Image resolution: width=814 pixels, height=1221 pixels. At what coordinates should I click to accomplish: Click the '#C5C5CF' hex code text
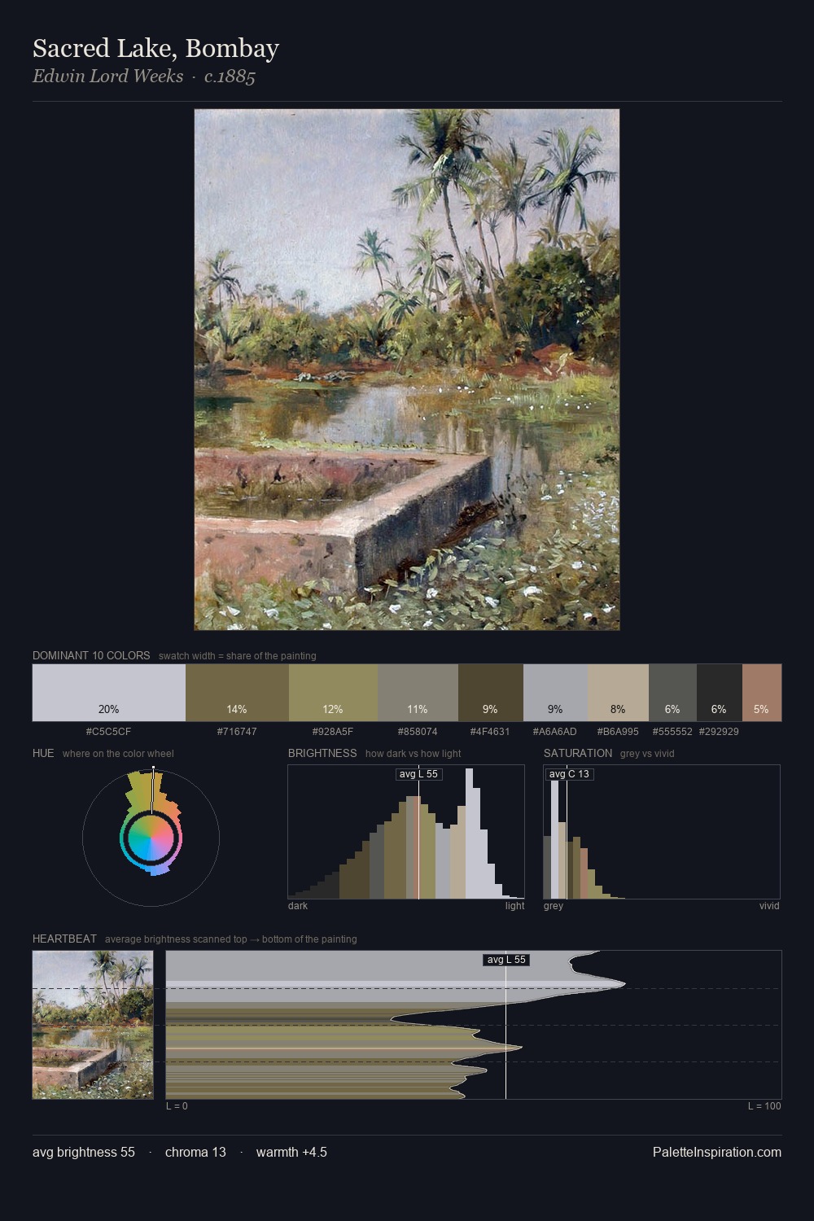[108, 731]
